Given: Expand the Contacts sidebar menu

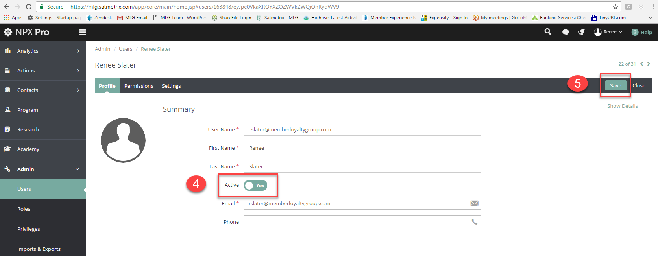Looking at the screenshot, I should click(43, 90).
